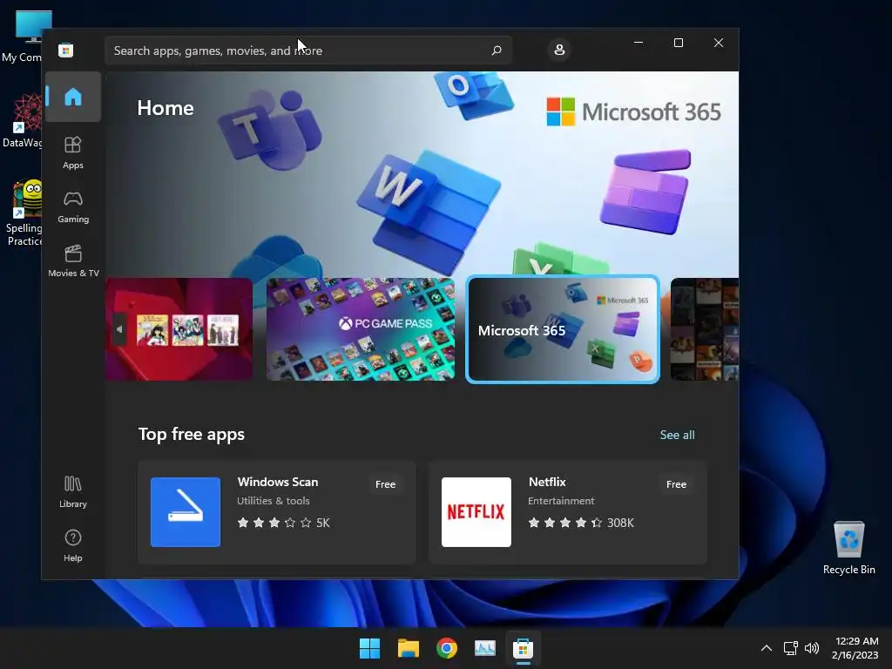The image size is (892, 669).
Task: Open volume control tray icon
Action: coord(812,648)
